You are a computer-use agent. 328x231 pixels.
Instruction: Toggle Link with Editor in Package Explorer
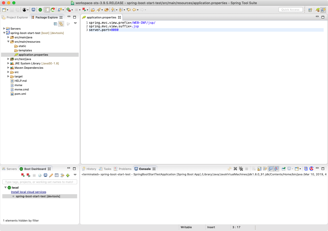61,24
